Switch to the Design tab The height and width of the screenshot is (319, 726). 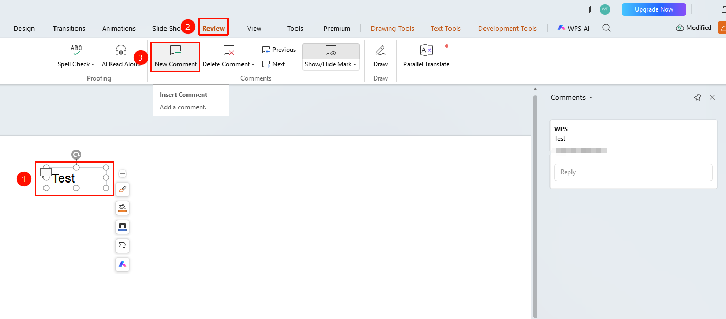pos(24,28)
